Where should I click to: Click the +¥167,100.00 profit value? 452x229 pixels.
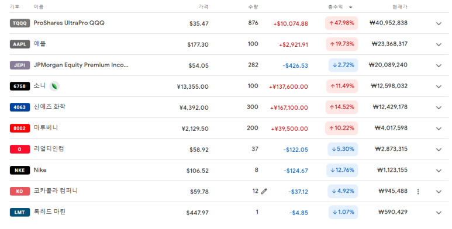tap(289, 107)
